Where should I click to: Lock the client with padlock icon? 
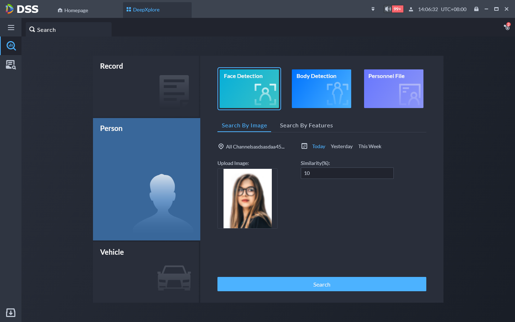coord(476,9)
